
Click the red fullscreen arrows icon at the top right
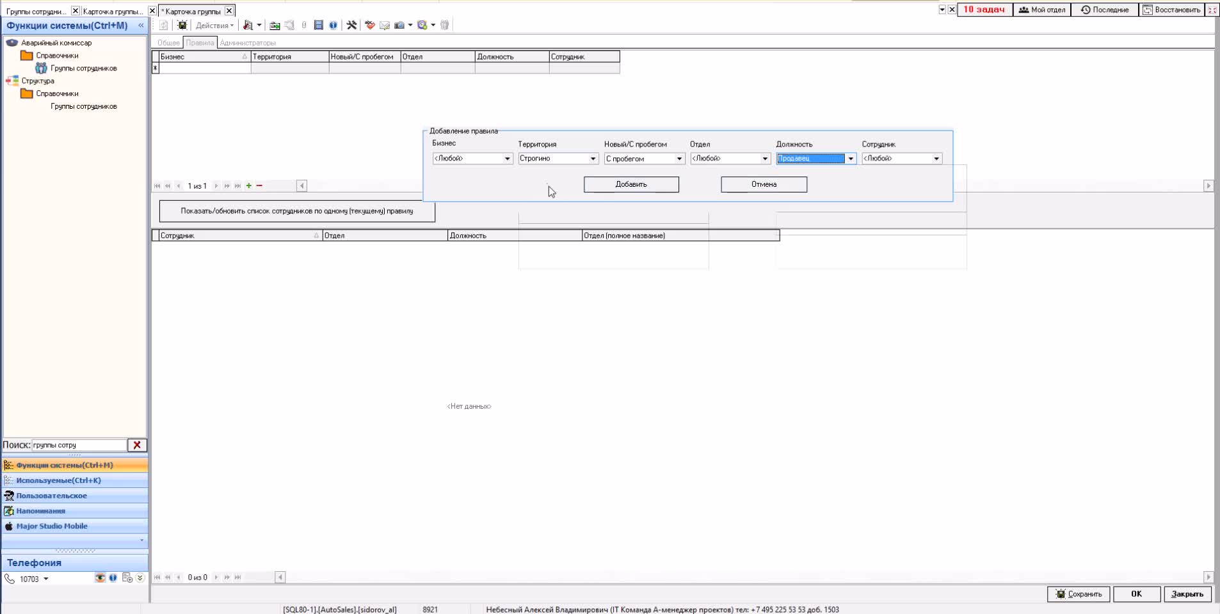point(1212,10)
